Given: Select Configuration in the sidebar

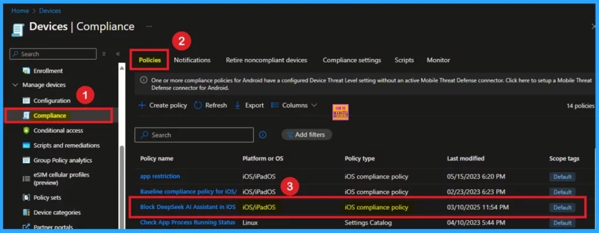Looking at the screenshot, I should point(52,101).
